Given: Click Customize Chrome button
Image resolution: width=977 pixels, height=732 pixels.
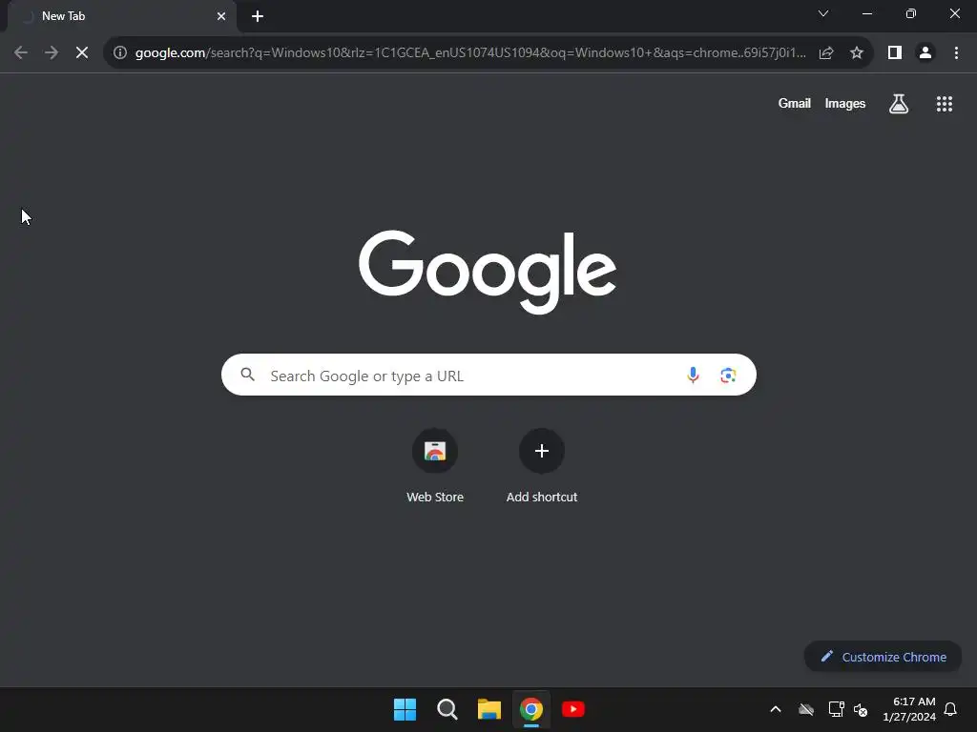Looking at the screenshot, I should (x=883, y=657).
